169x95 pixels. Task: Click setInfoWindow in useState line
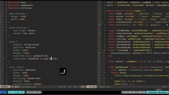140,31
